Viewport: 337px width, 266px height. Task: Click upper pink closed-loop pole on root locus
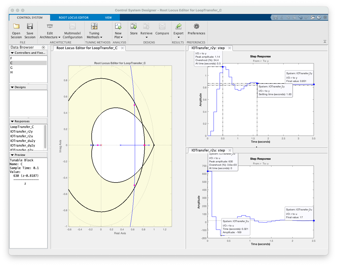coord(135,105)
